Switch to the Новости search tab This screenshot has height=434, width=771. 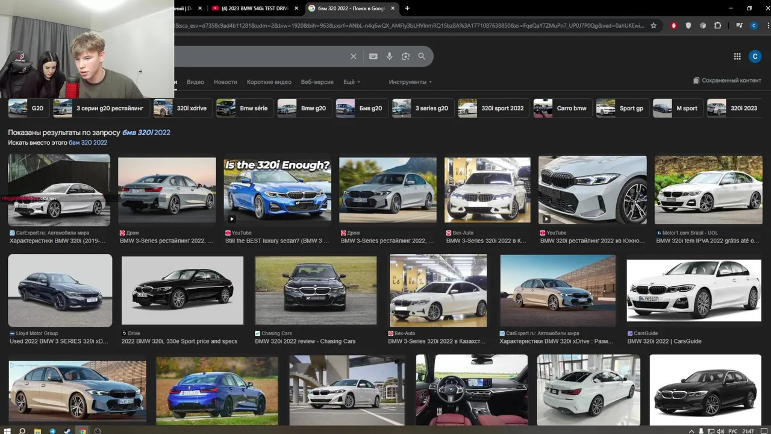(225, 82)
